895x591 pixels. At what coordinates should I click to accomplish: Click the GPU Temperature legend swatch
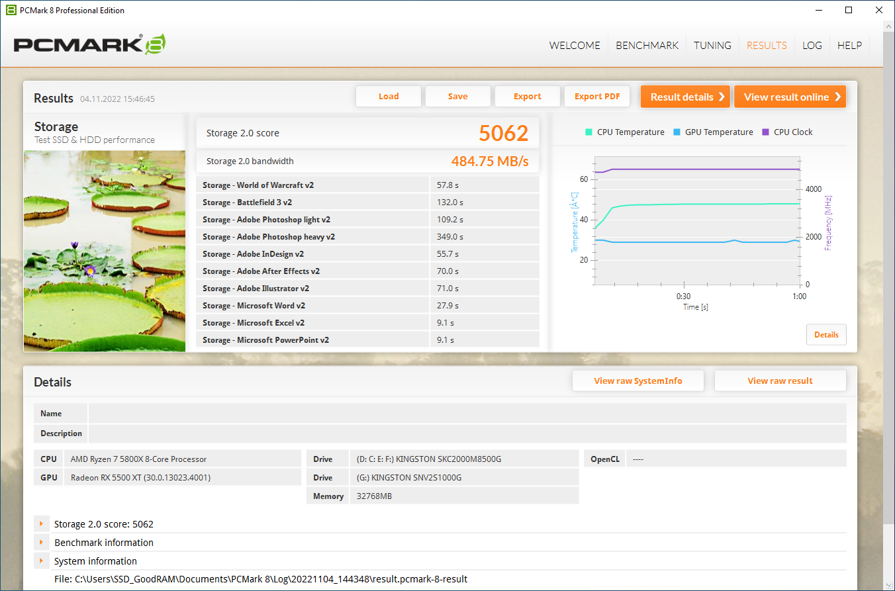[677, 132]
